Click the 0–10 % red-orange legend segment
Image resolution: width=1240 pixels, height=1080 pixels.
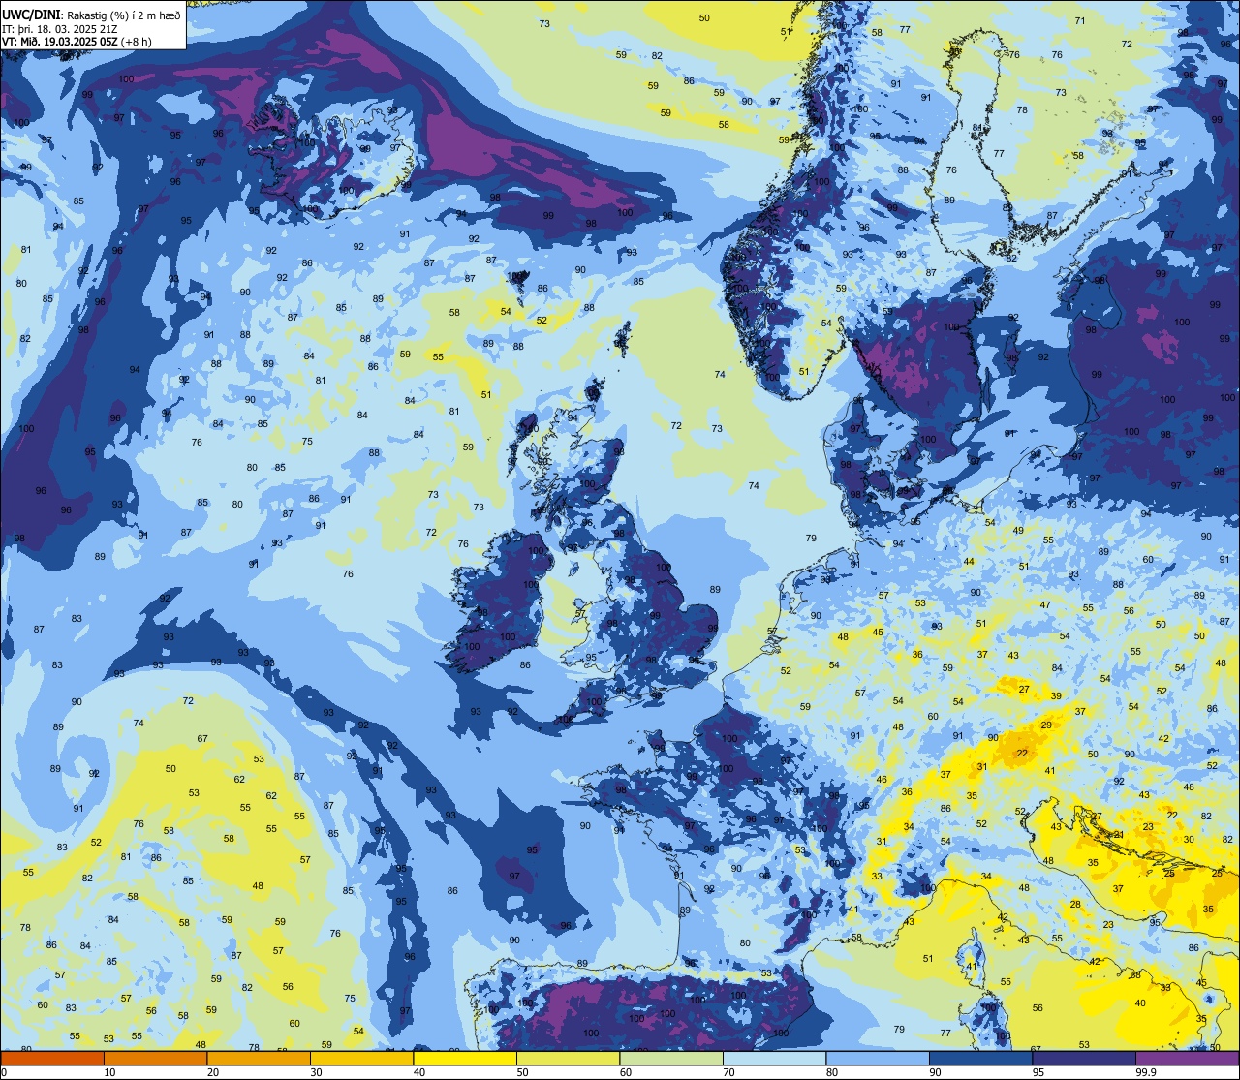pyautogui.click(x=52, y=1058)
